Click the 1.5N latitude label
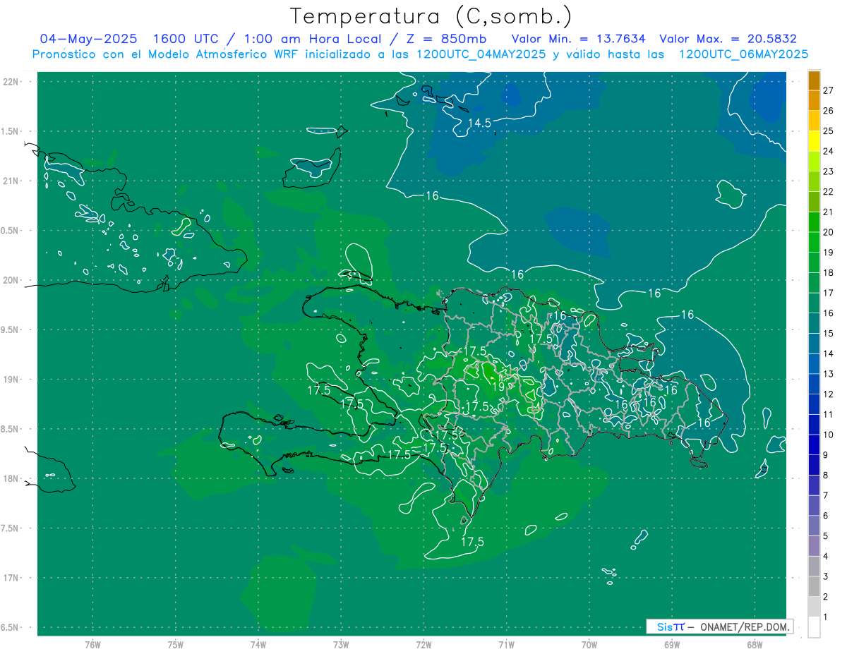847x654 pixels. coord(11,131)
